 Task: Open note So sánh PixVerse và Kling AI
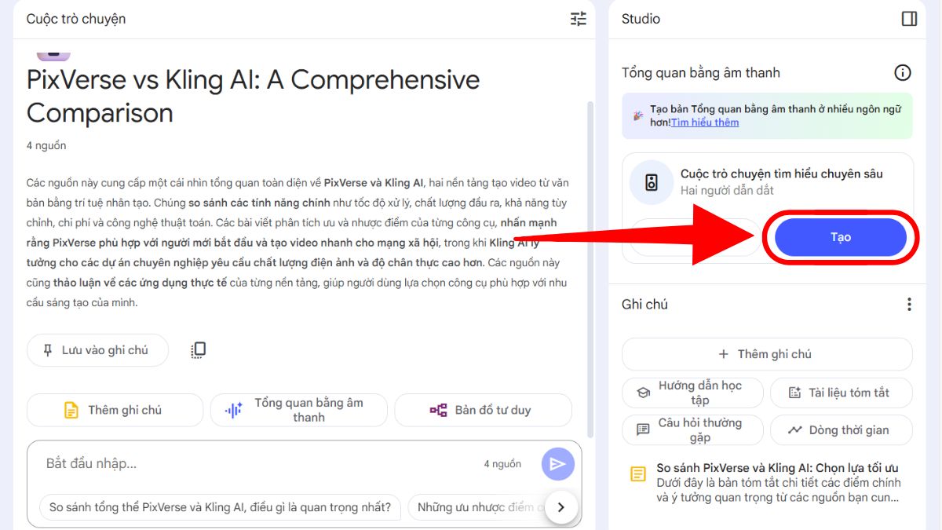(x=767, y=482)
